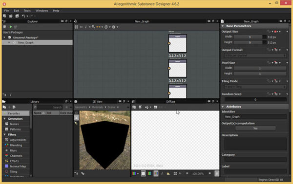Click the Random Seed value field

click(x=255, y=100)
